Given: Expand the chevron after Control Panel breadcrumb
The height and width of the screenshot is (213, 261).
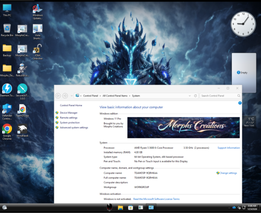Looking at the screenshot, I should [100, 96].
